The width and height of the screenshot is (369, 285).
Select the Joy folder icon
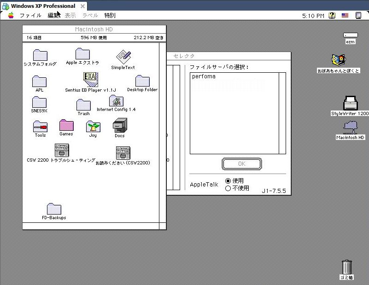click(93, 127)
